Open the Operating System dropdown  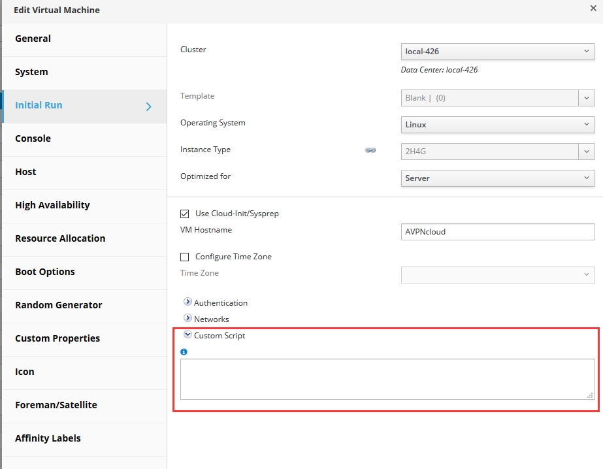tap(497, 125)
